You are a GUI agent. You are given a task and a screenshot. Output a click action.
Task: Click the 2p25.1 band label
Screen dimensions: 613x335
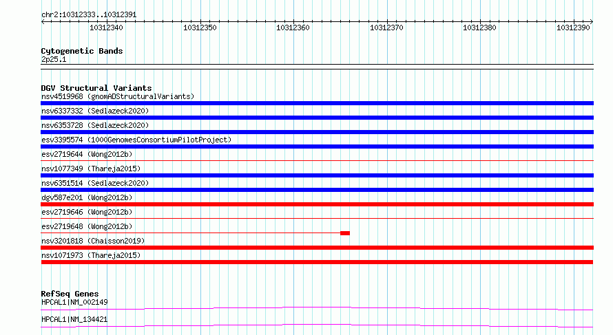[x=54, y=59]
